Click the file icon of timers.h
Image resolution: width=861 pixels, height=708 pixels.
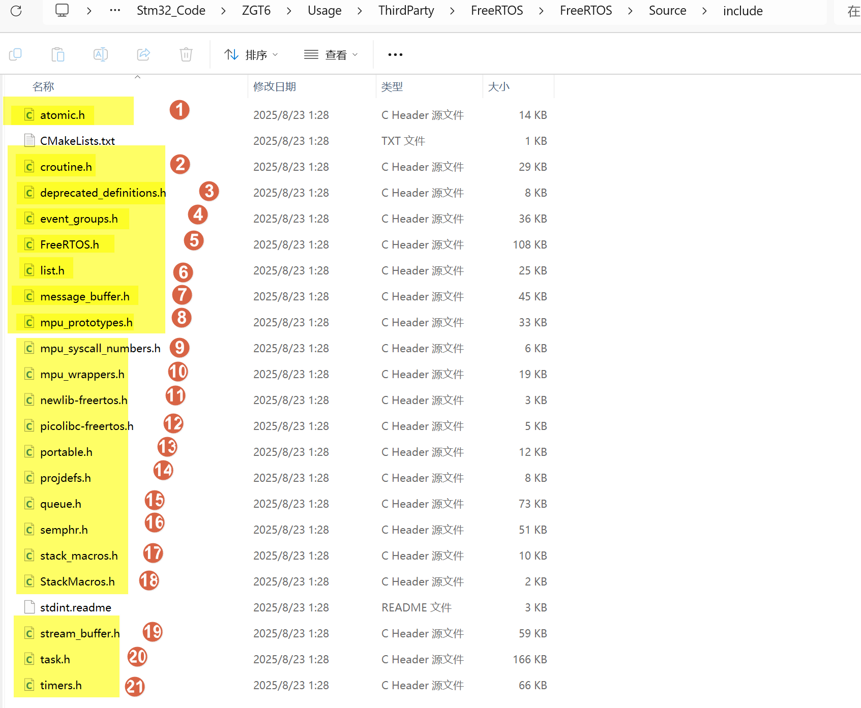29,685
